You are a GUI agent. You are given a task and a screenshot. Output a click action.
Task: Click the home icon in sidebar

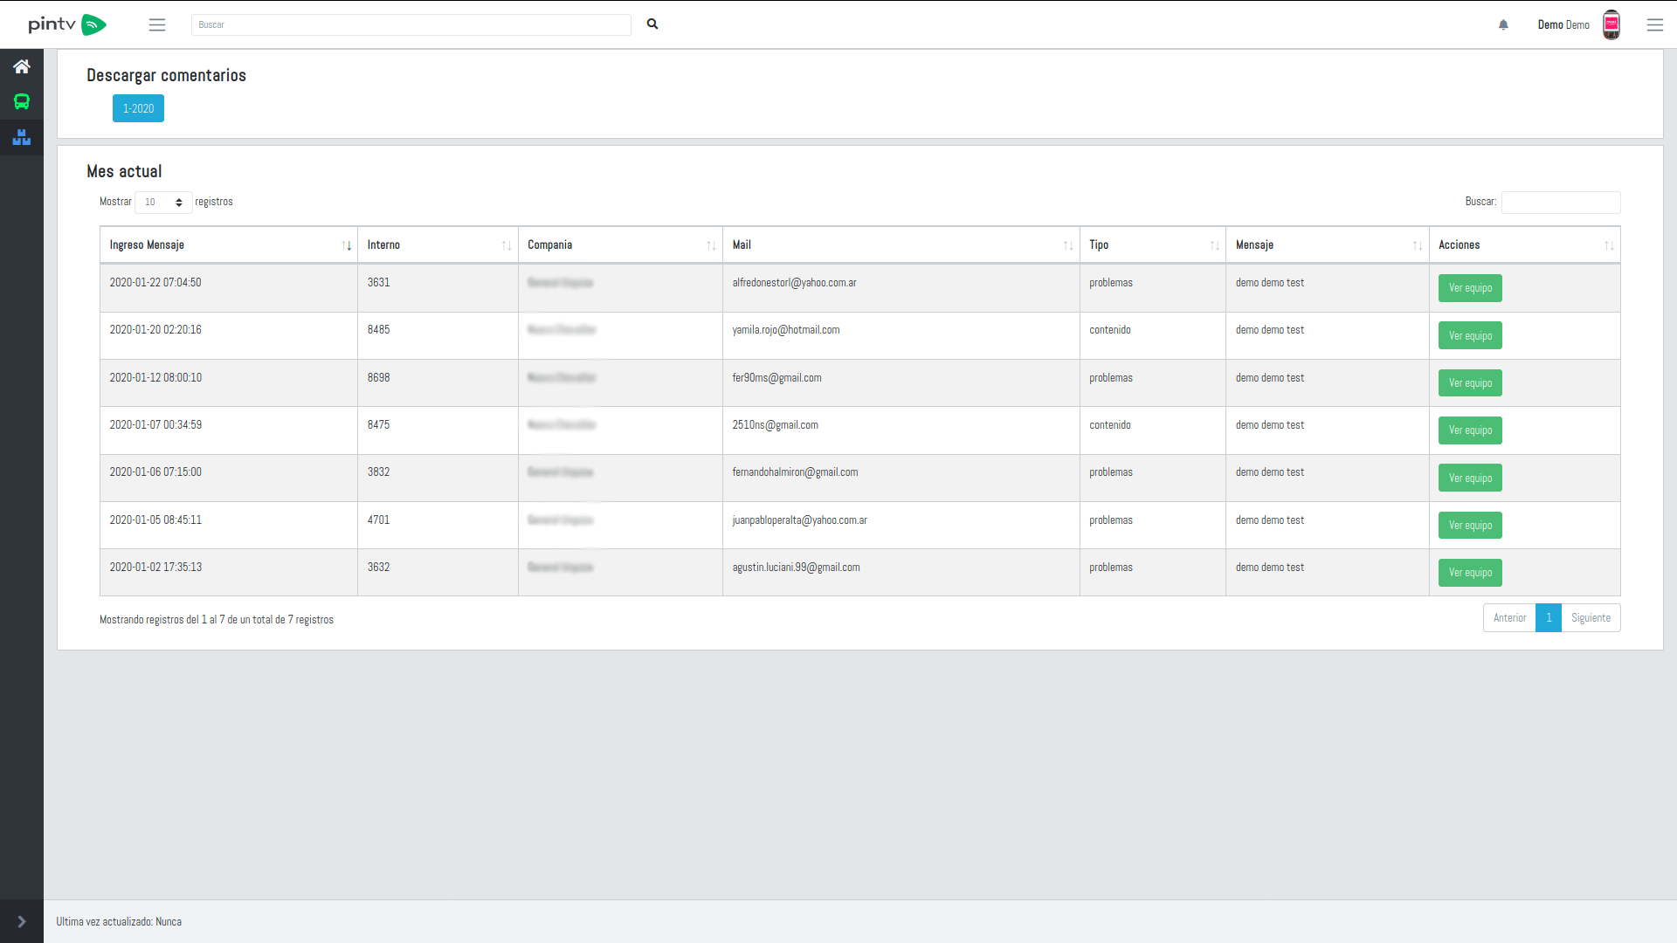tap(22, 66)
